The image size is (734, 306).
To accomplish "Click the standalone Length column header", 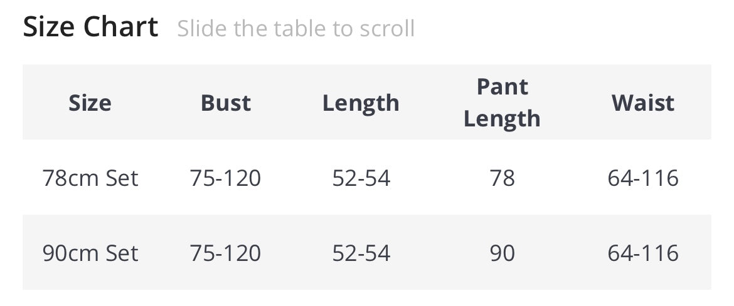I will 361,103.
